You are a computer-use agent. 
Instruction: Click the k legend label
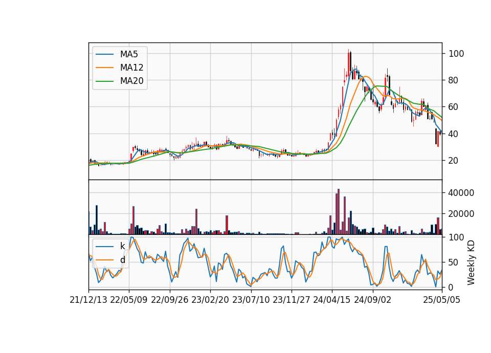[122, 246]
